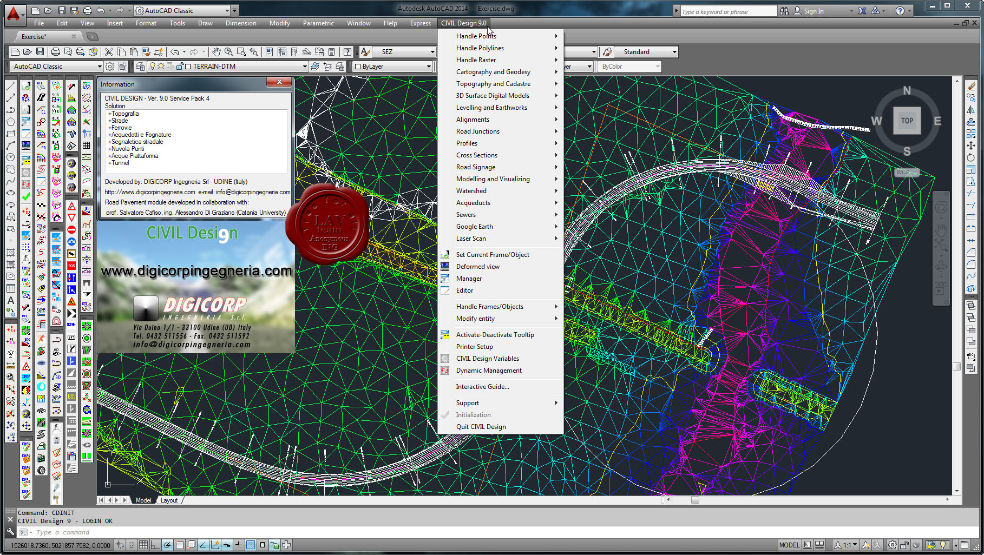The height and width of the screenshot is (555, 984).
Task: Click the Cut scissors icon
Action: tap(109, 52)
